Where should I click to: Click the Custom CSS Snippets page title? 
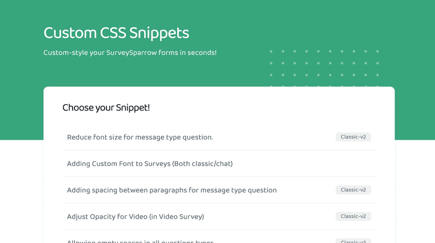(116, 33)
